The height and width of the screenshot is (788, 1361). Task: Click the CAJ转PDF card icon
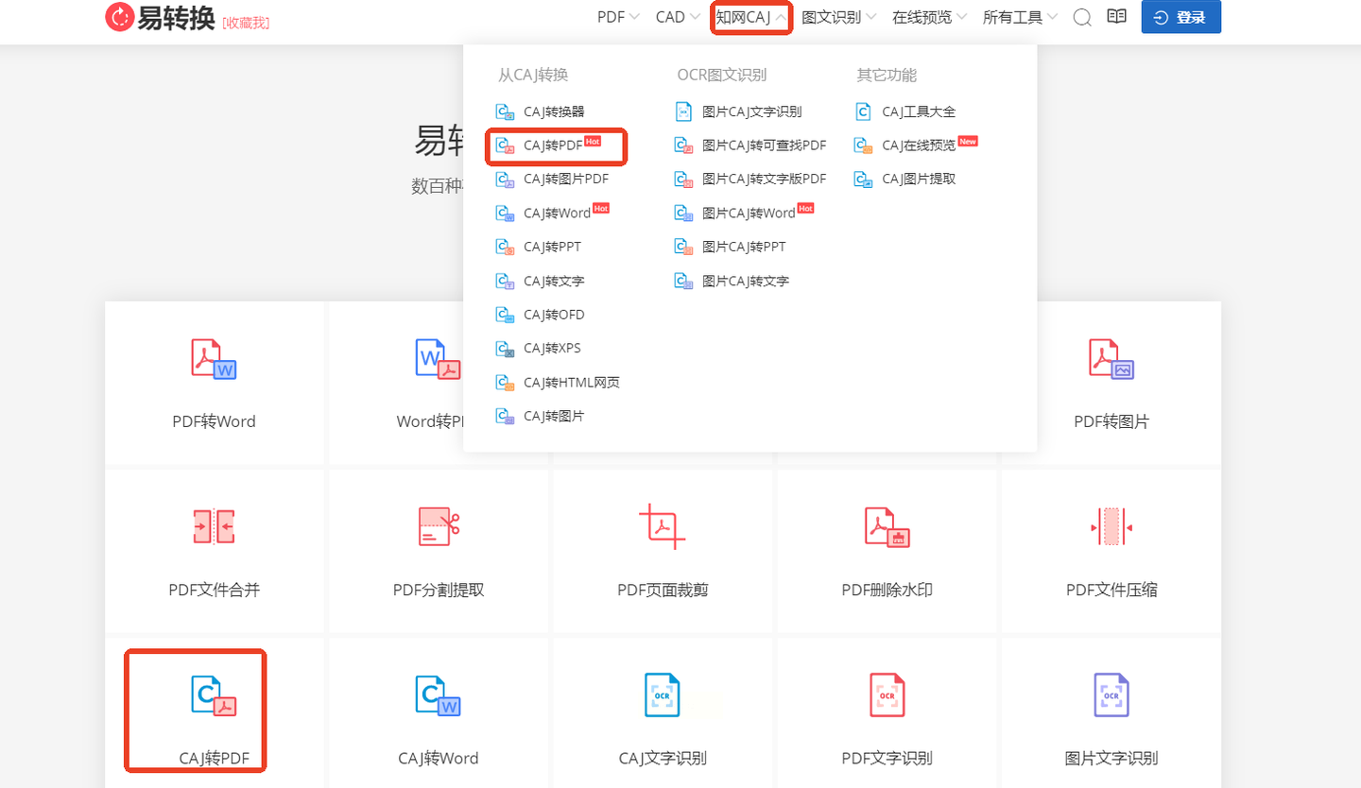214,695
